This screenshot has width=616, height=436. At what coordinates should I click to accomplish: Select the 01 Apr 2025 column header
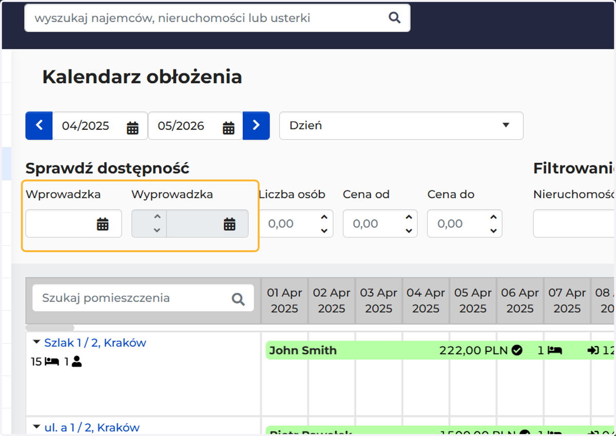tap(284, 300)
